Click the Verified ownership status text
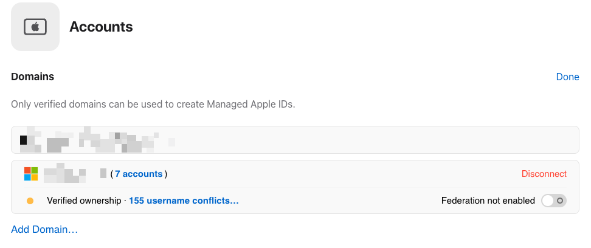 pos(84,201)
